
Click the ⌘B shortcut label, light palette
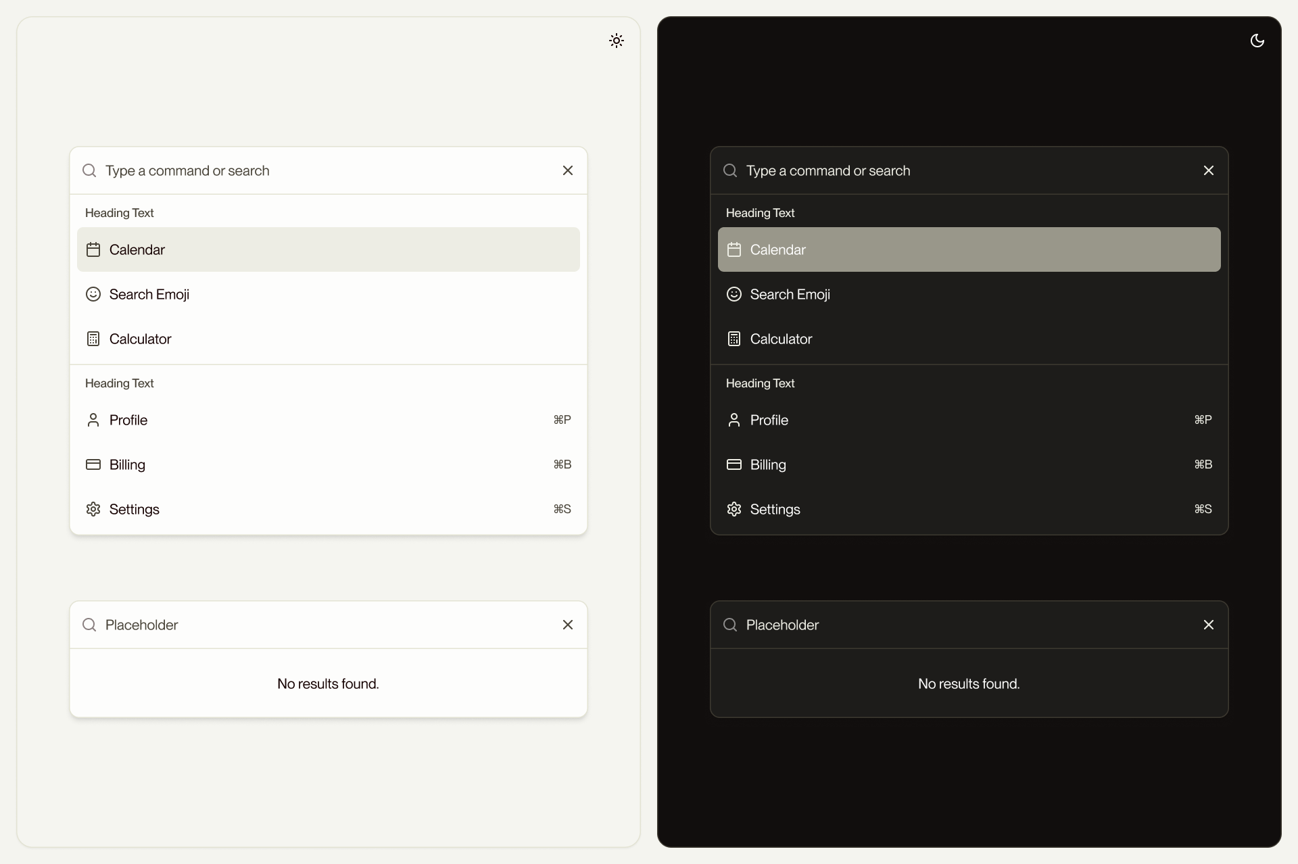(x=562, y=464)
